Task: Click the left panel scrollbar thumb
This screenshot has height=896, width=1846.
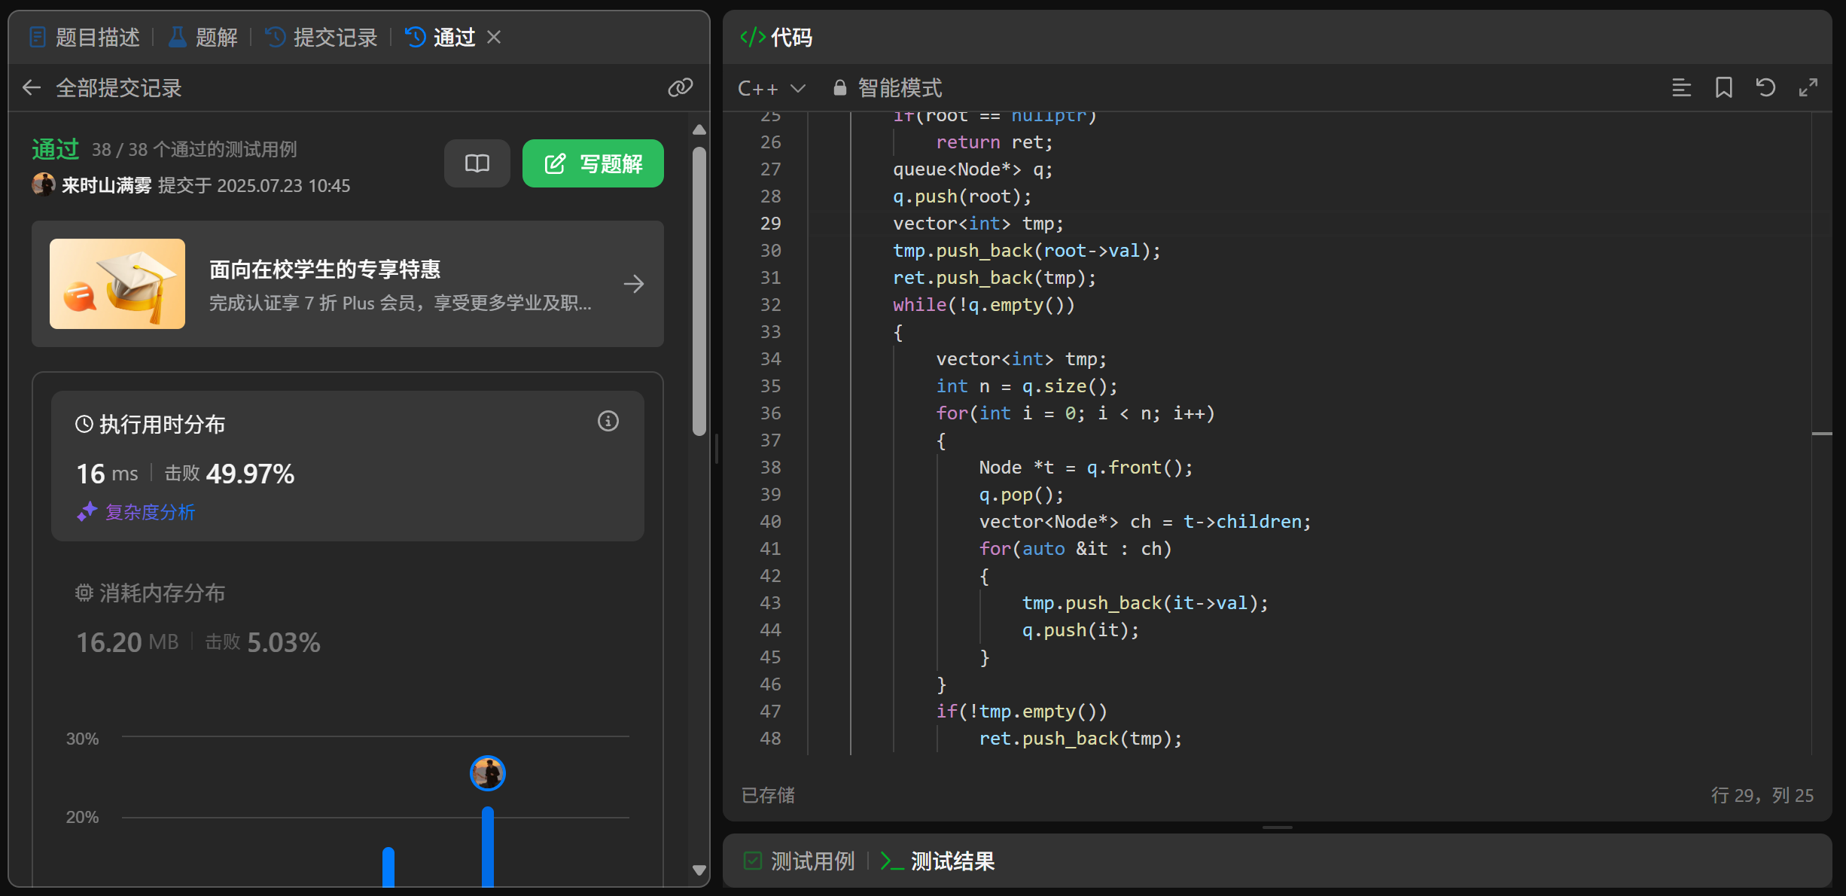Action: pos(699,291)
